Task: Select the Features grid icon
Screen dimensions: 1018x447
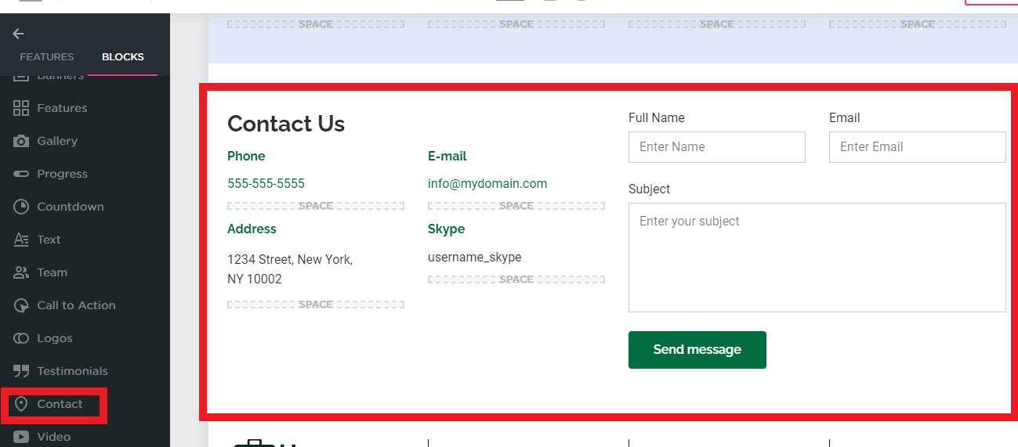Action: pyautogui.click(x=21, y=108)
